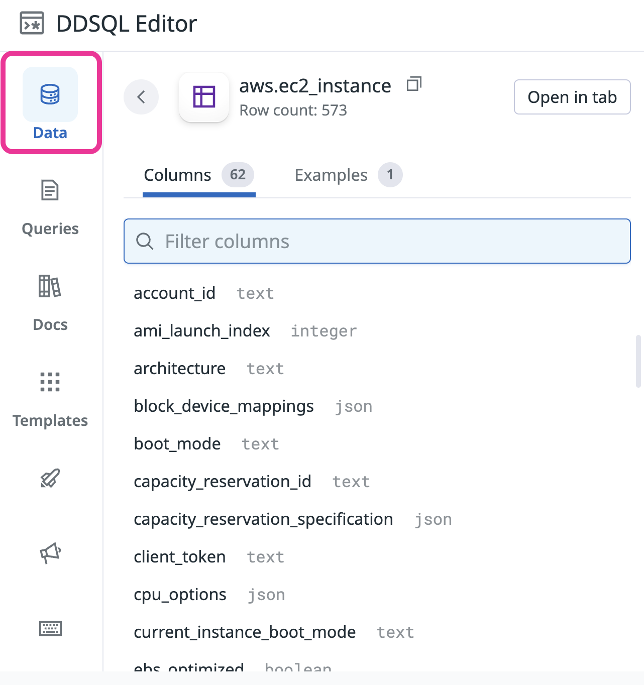Copy the aws.ec2_instance table name
Viewport: 644px width, 685px height.
pos(414,84)
